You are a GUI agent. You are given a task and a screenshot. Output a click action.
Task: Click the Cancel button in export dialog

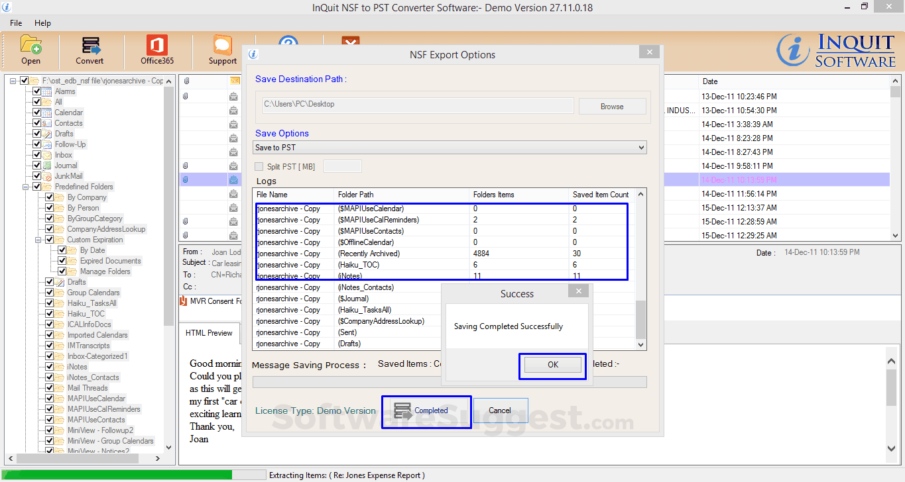501,410
